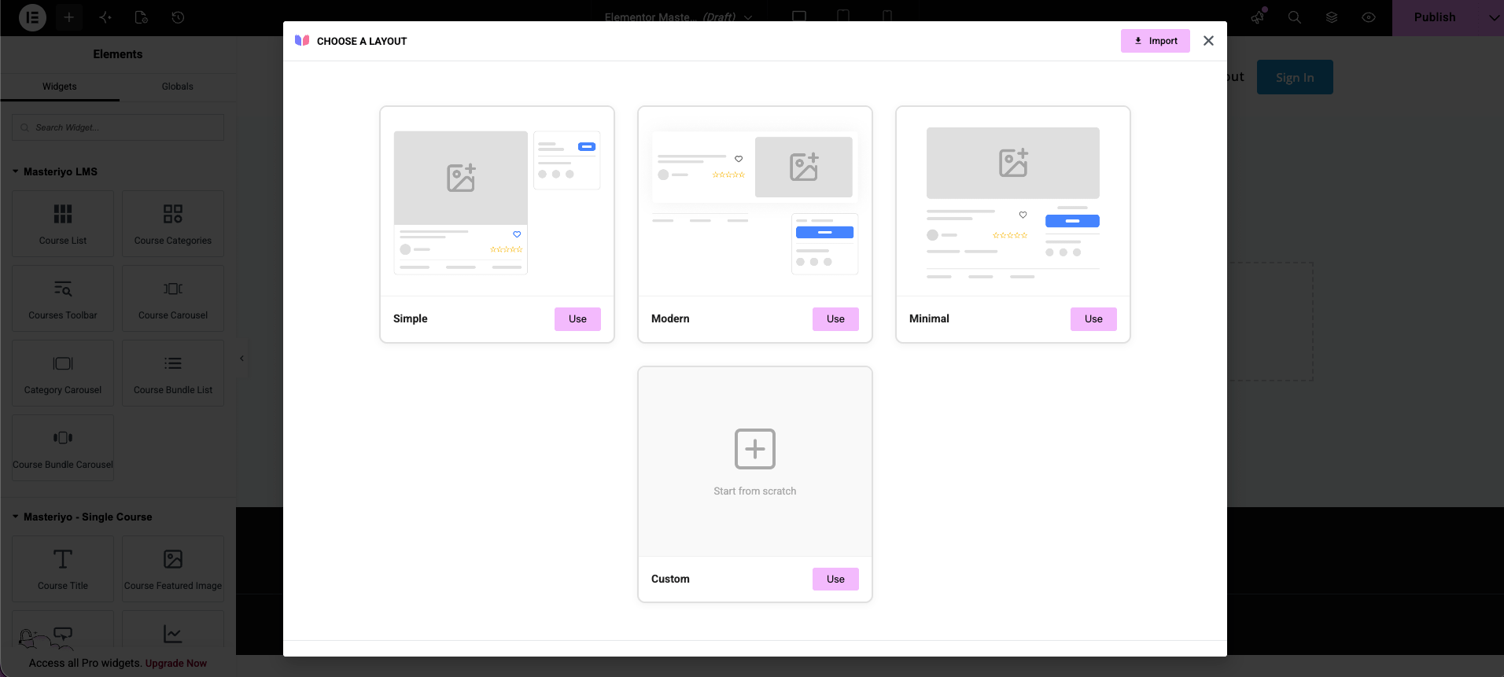Select the Course List widget

[63, 223]
